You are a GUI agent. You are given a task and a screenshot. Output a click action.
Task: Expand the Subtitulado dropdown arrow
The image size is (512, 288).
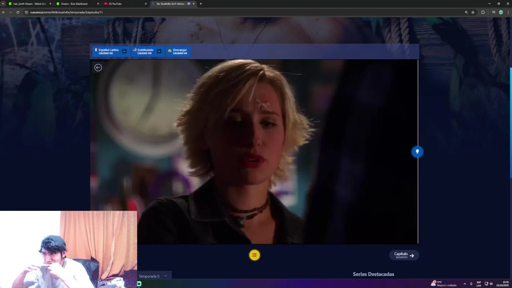159,51
